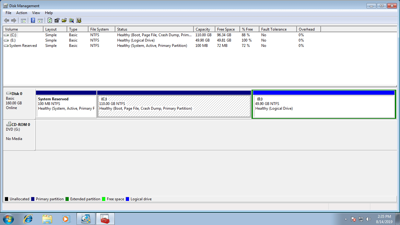Select the (C:) 110.00 GB partition block
Viewport: 400px width, 225px height.
(174, 106)
